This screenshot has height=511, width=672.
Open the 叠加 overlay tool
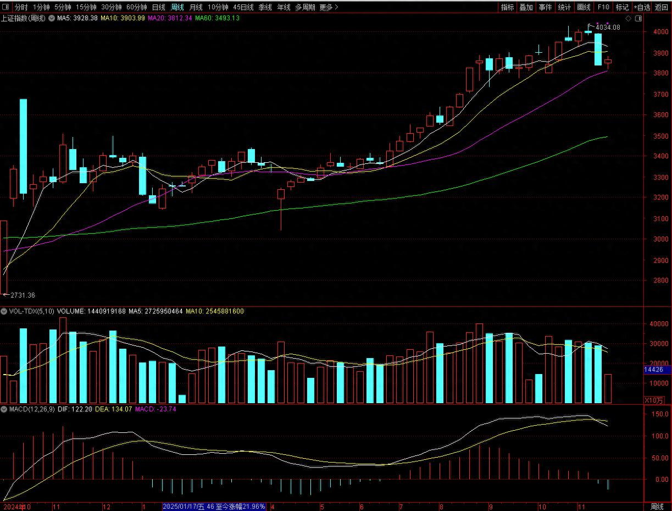click(x=526, y=7)
